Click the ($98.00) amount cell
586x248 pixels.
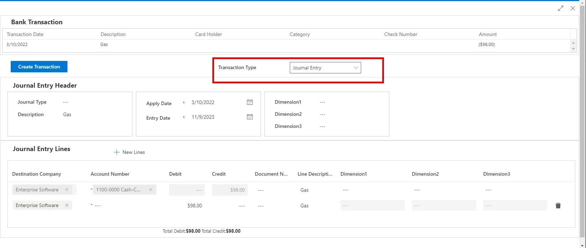point(487,45)
